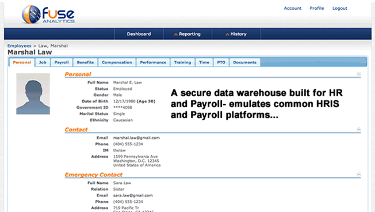
Task: Click the emergency contact name Sara Law
Action: (x=122, y=183)
